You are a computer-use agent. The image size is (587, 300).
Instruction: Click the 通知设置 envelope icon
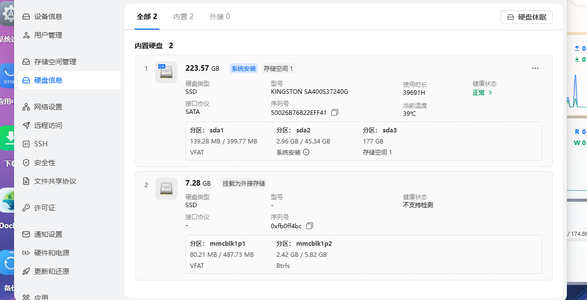tap(26, 234)
